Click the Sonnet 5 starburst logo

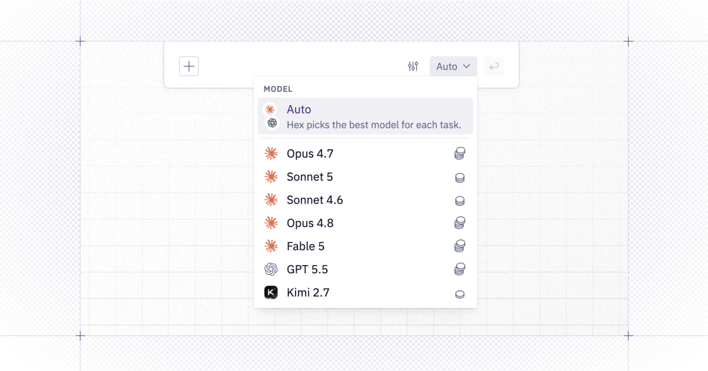tap(271, 177)
